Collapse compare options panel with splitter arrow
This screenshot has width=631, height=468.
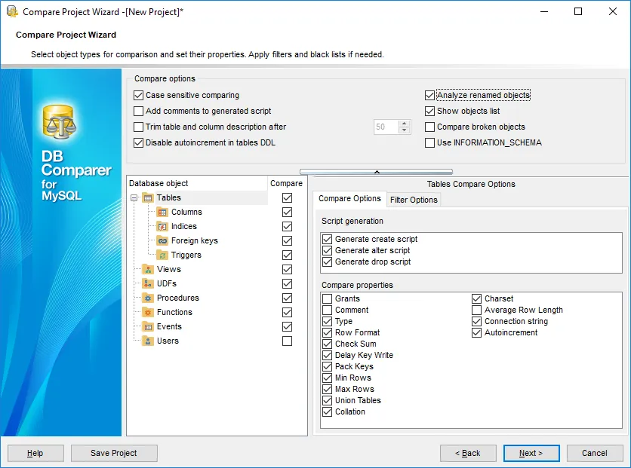point(377,172)
